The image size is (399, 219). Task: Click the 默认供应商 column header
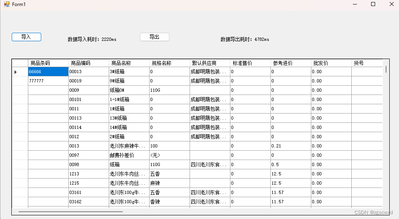pos(210,63)
